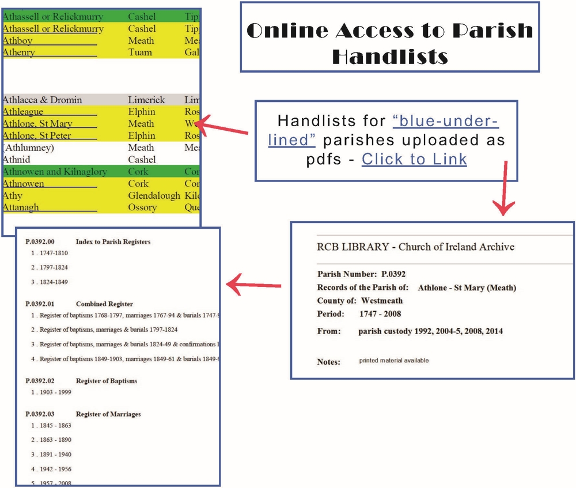Click the "Athnowen and Kilnaglory" green row
Viewport: 576px width, 488px height.
pos(101,172)
